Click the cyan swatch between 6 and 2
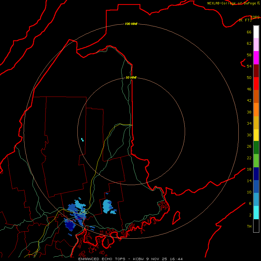Viewport: 261px width, 261px height. point(256,213)
